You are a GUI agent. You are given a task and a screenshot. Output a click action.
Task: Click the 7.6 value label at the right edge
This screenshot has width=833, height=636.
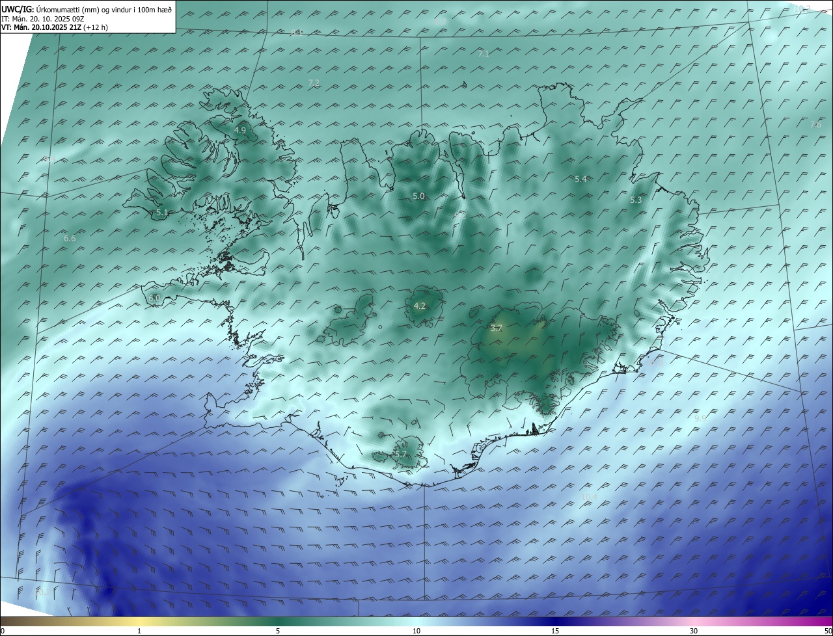click(815, 124)
